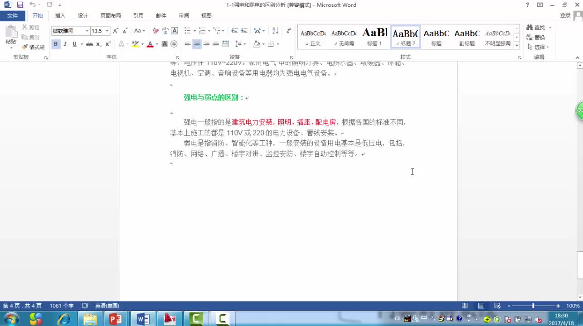The width and height of the screenshot is (583, 326).
Task: Save document with floppy disk icon
Action: (x=20, y=5)
